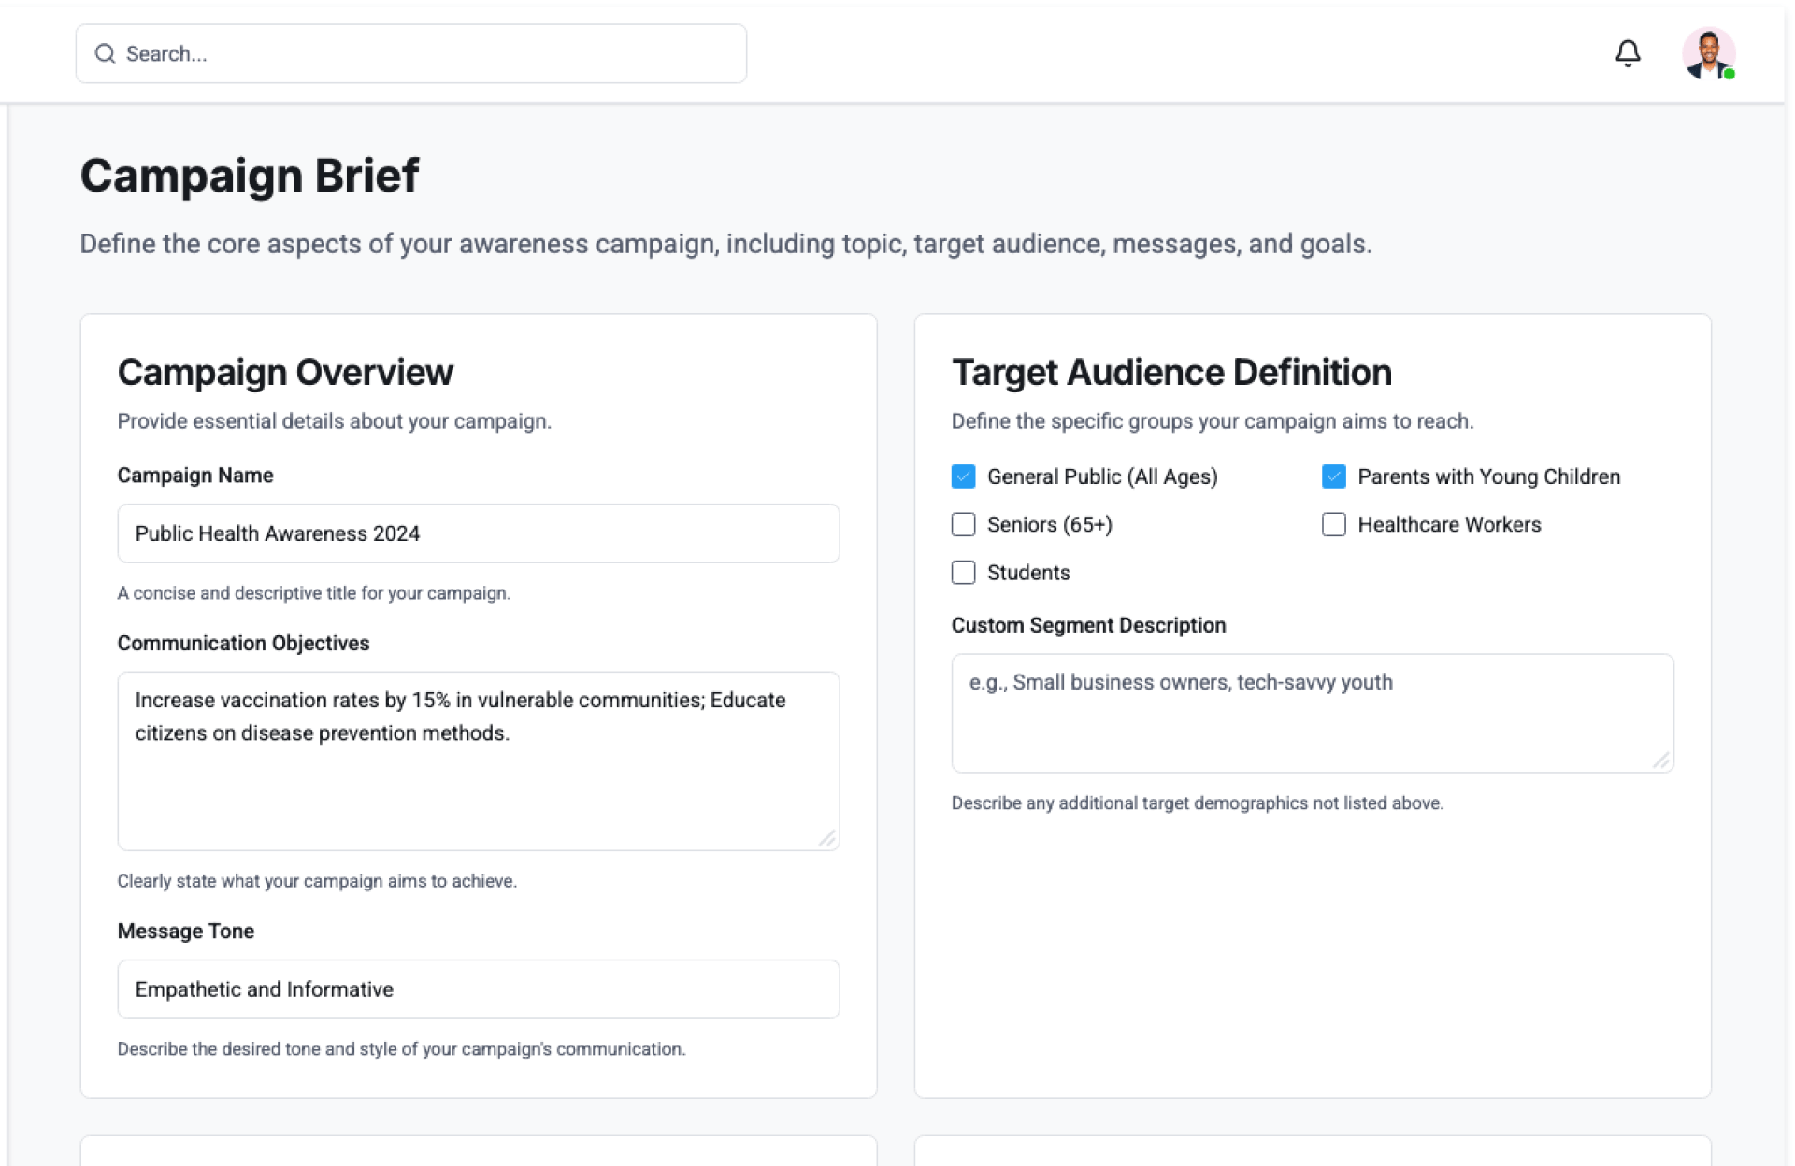Check the Healthcare Workers option
Image resolution: width=1795 pixels, height=1166 pixels.
[x=1333, y=524]
